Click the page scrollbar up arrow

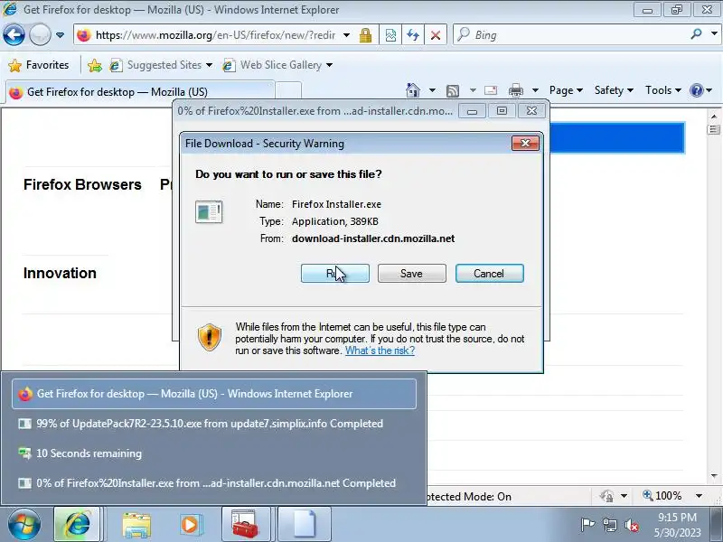(714, 117)
